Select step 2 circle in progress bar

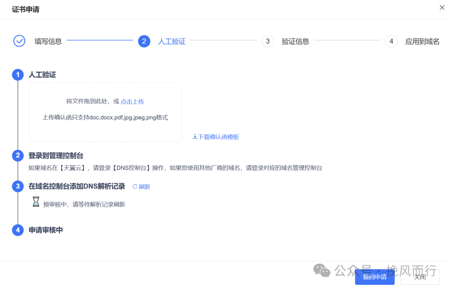coord(144,41)
